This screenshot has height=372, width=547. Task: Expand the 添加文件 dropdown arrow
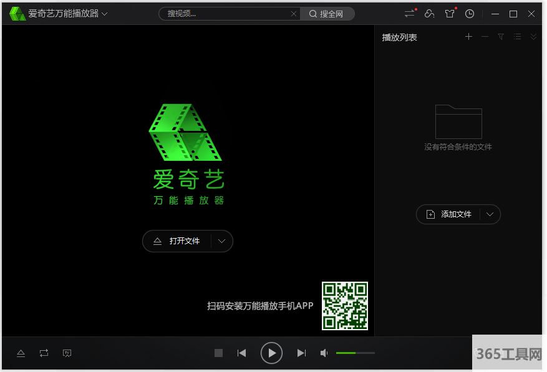coord(490,214)
